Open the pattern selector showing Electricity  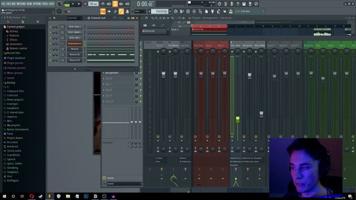tap(160, 11)
